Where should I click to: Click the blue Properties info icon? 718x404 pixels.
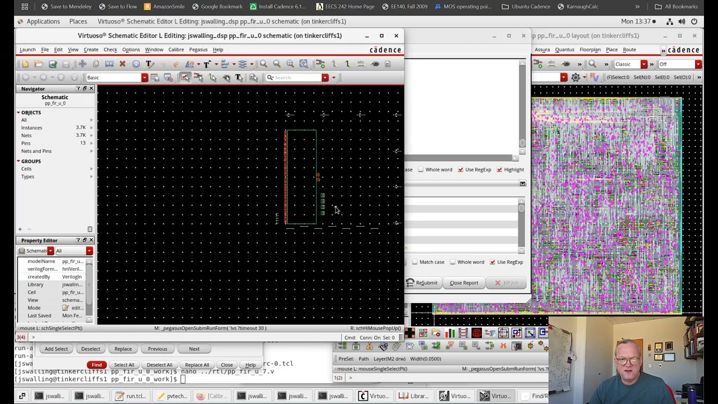[x=136, y=63]
